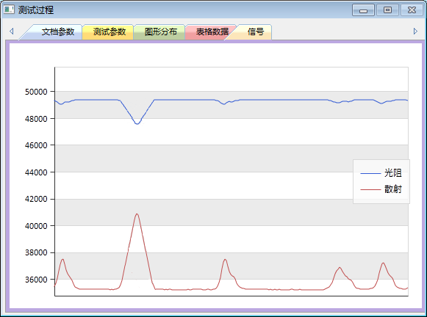Maximize the 测试过程 window
The height and width of the screenshot is (317, 427).
click(387, 10)
